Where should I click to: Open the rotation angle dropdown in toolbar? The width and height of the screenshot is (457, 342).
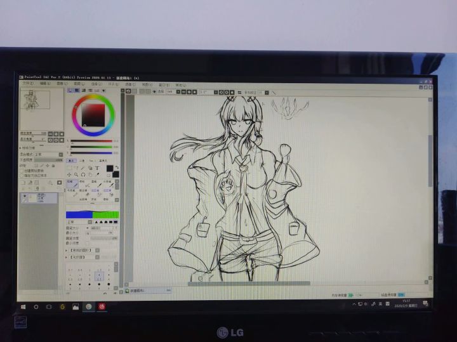click(216, 93)
